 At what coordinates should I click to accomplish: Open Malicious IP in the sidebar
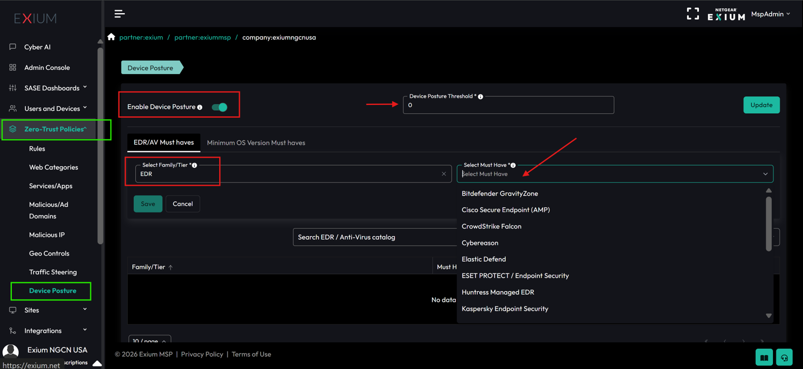click(x=47, y=235)
